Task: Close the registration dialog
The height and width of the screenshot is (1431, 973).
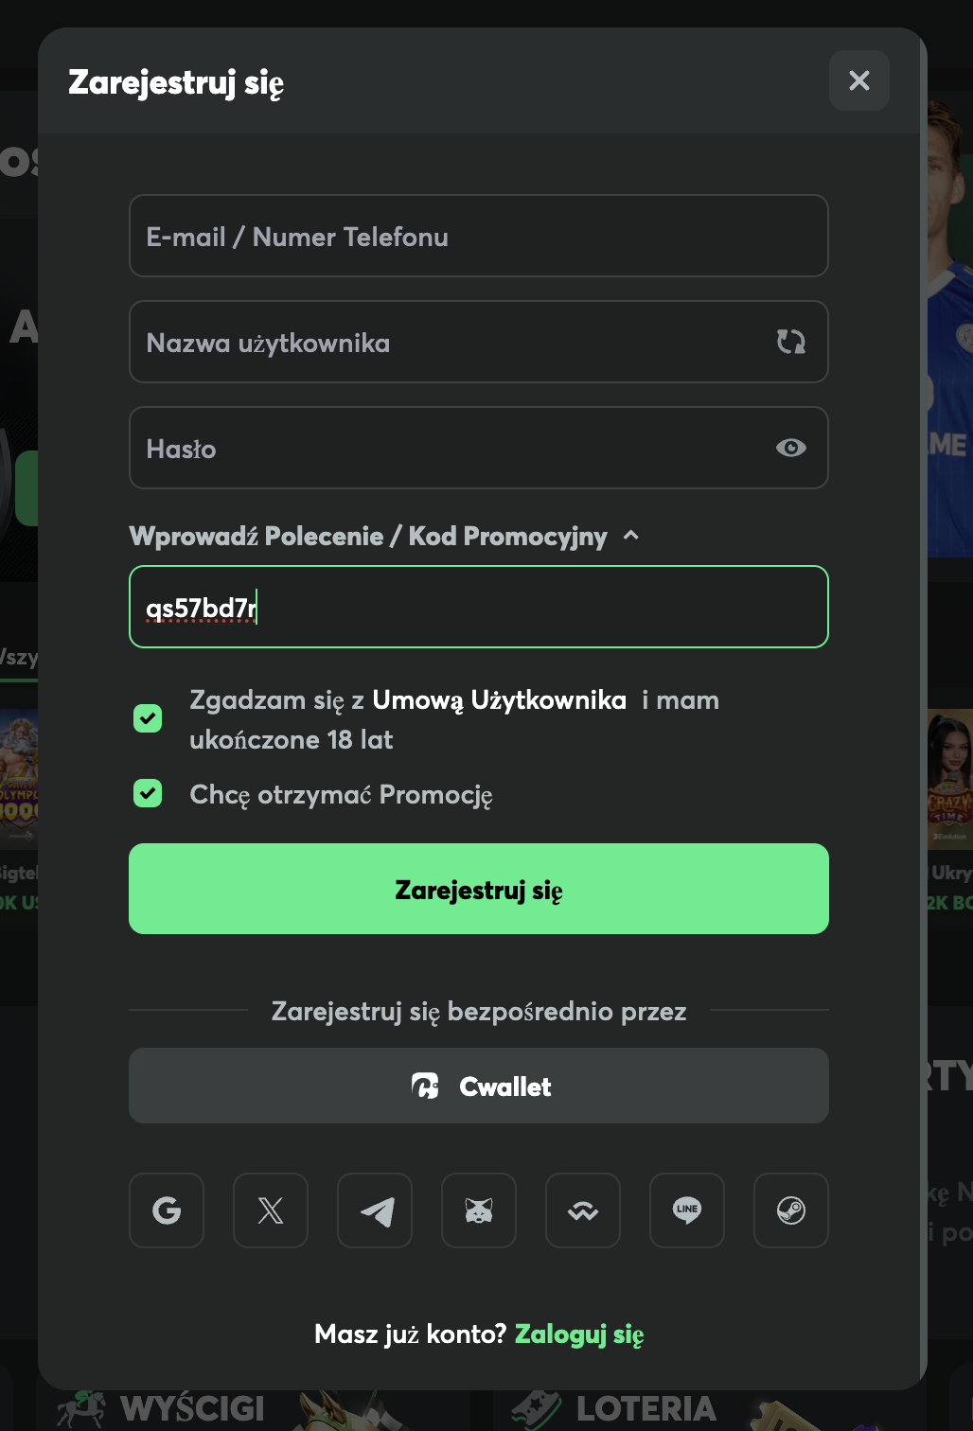Action: pos(859,80)
